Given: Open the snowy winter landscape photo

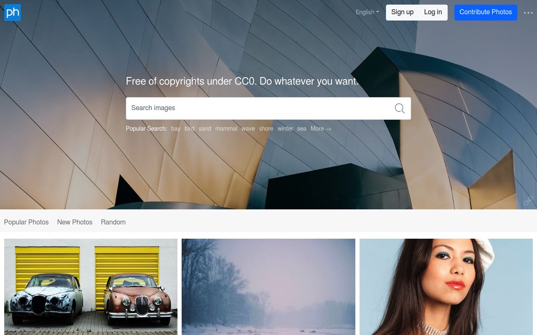Looking at the screenshot, I should [x=268, y=287].
